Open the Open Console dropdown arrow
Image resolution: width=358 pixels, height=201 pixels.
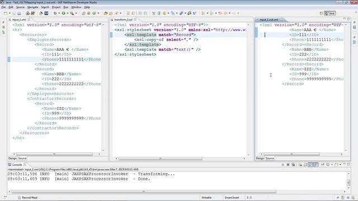pos(341,165)
